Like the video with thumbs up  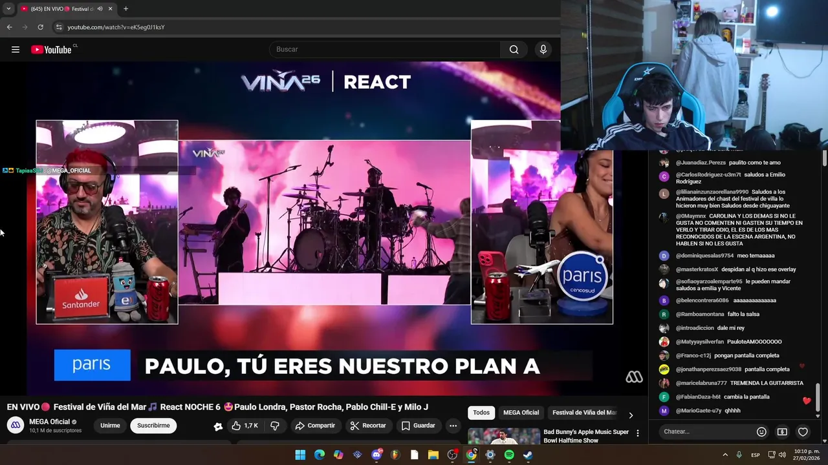point(245,426)
